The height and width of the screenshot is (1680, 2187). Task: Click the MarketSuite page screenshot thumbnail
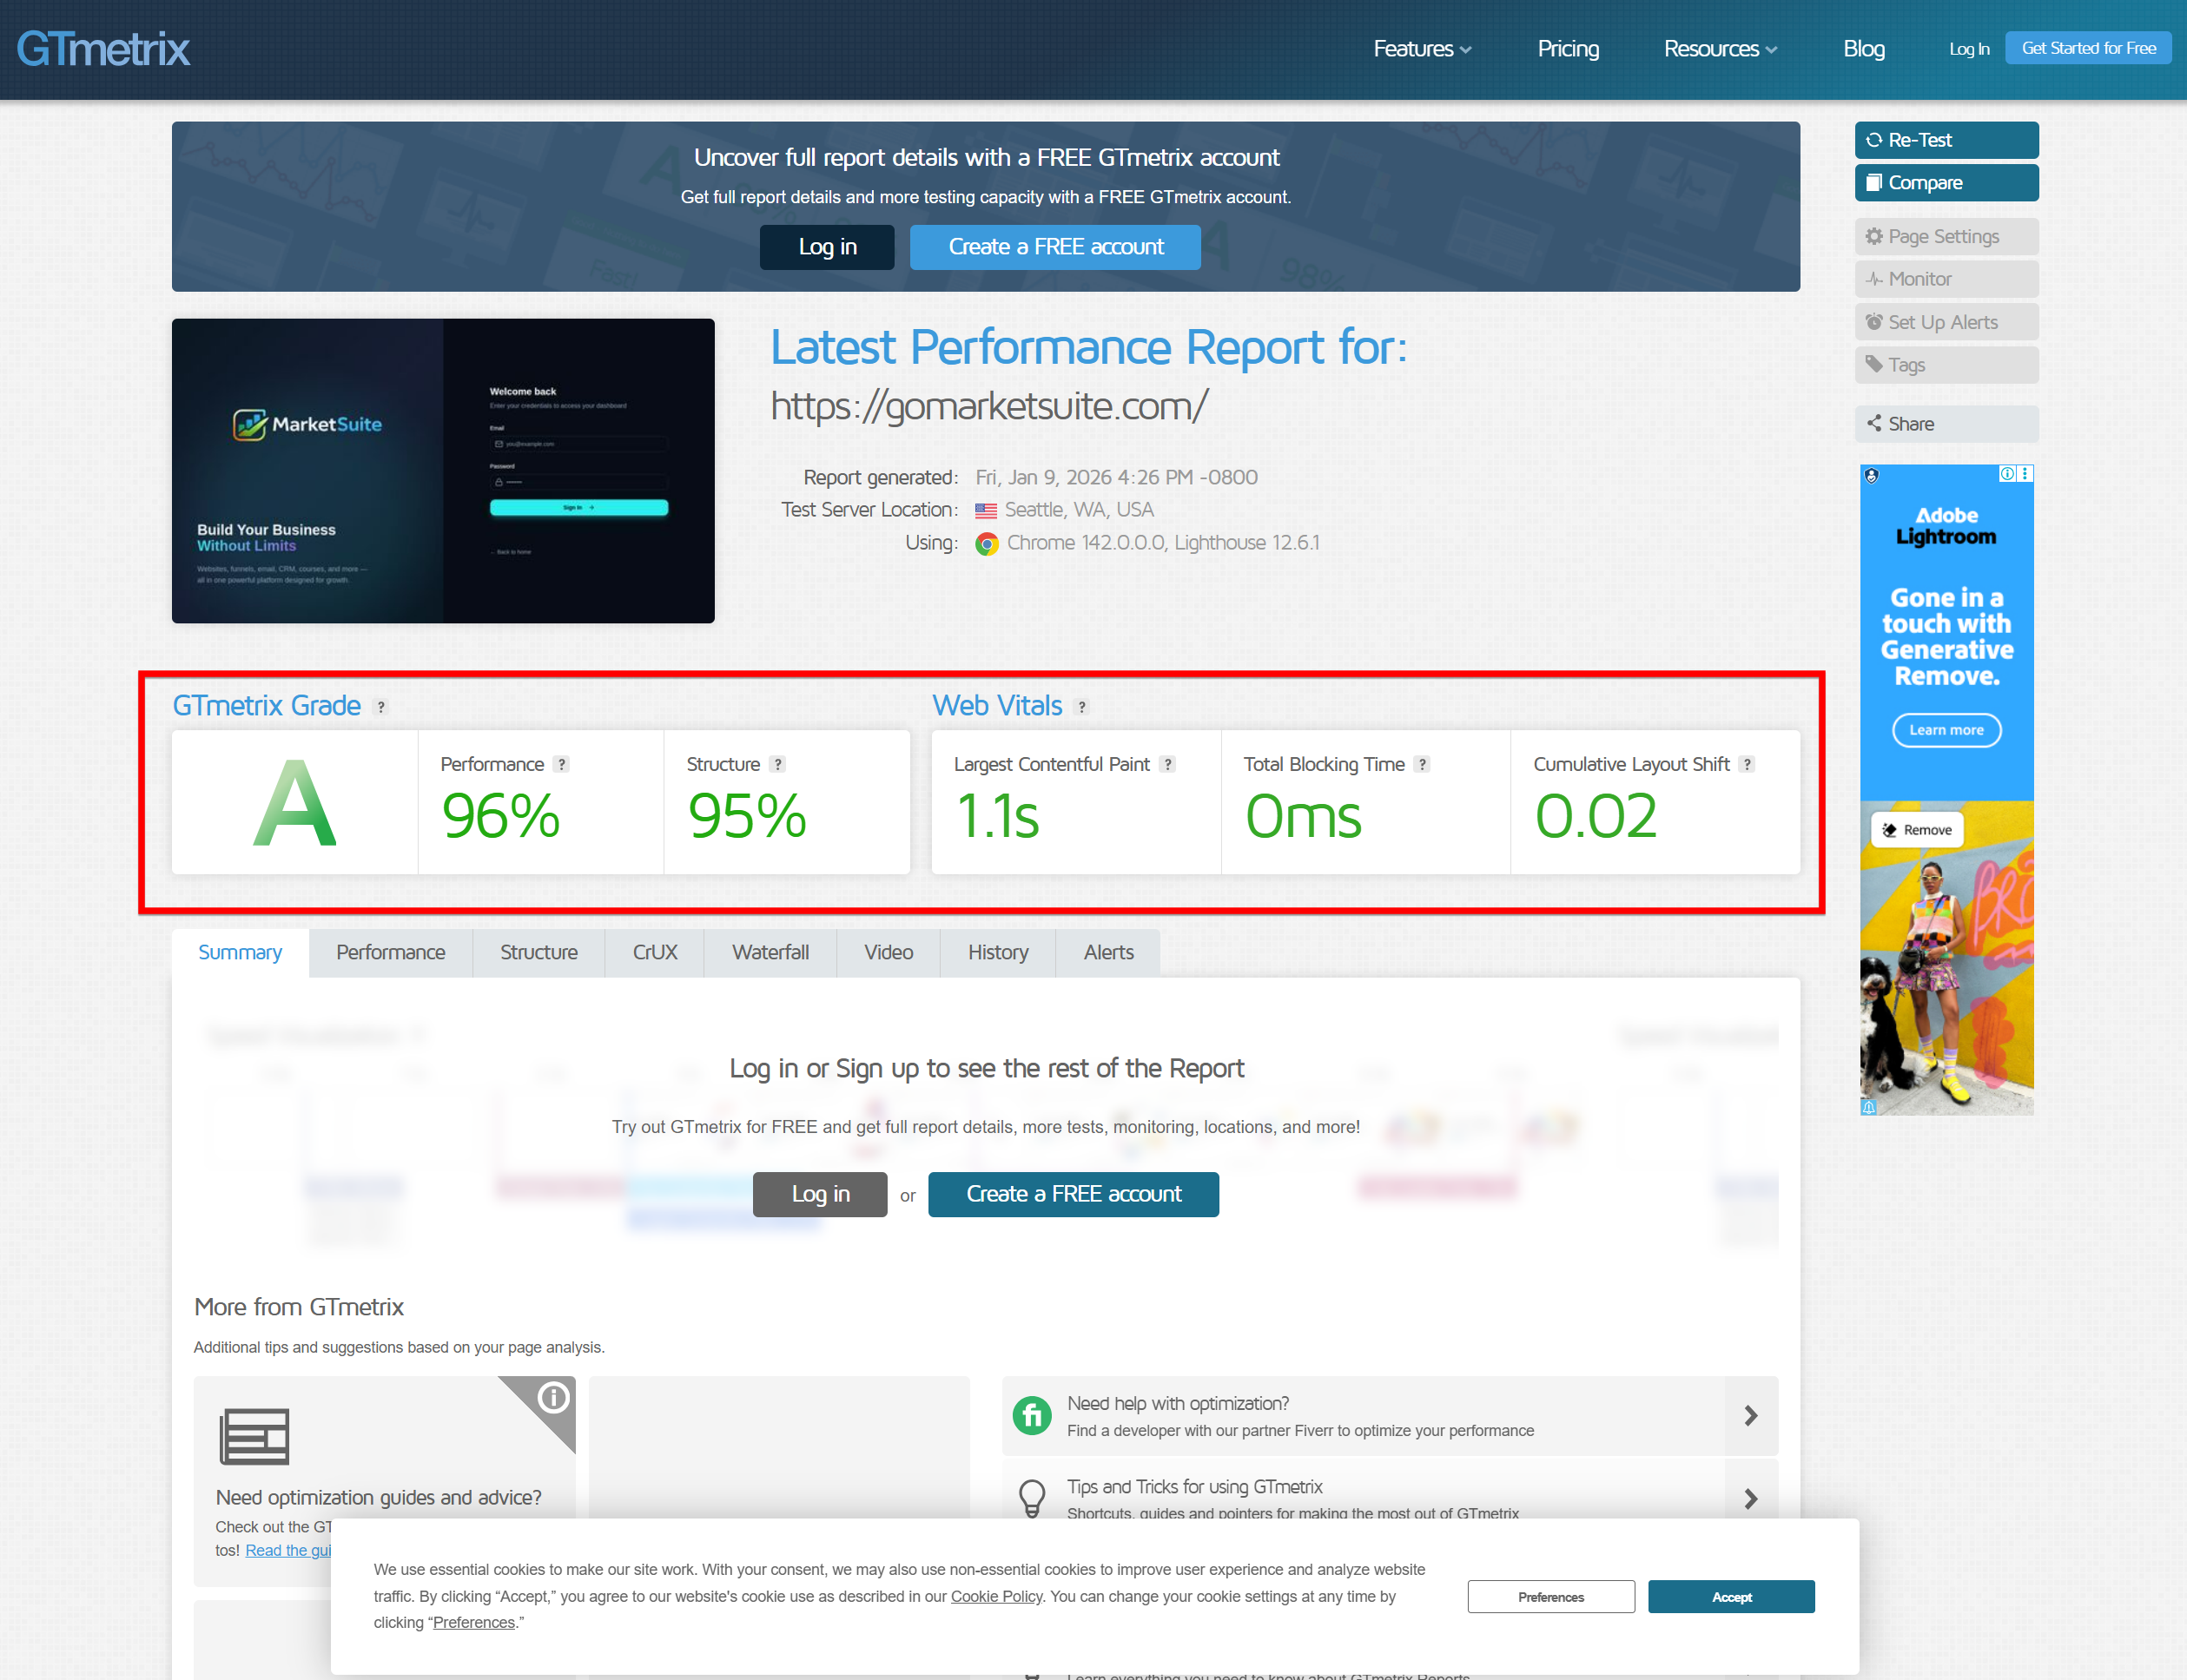point(442,471)
